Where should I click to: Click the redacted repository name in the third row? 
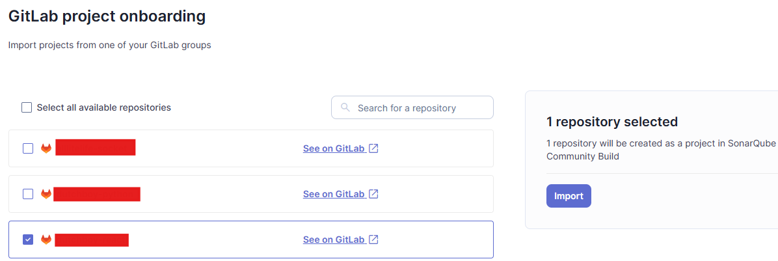(x=92, y=240)
